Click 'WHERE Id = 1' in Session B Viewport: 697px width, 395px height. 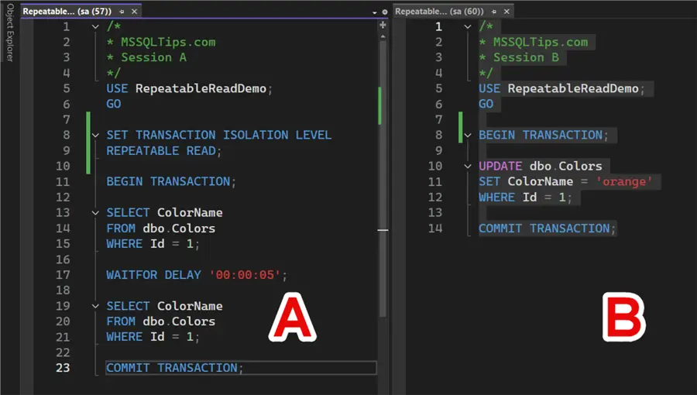(x=522, y=197)
